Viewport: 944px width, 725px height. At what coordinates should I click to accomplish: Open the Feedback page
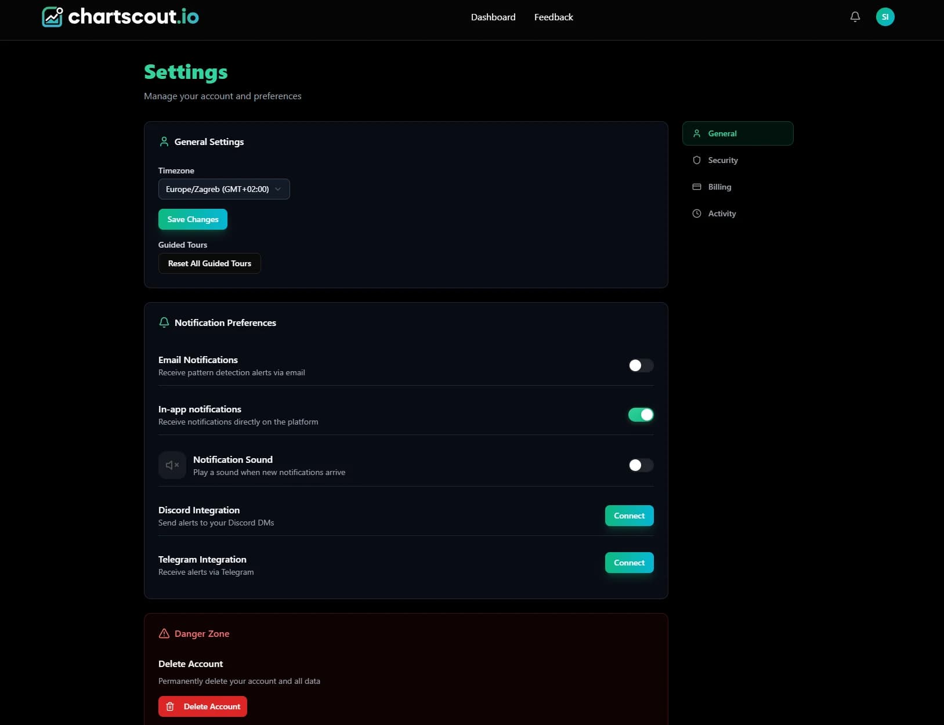[553, 17]
